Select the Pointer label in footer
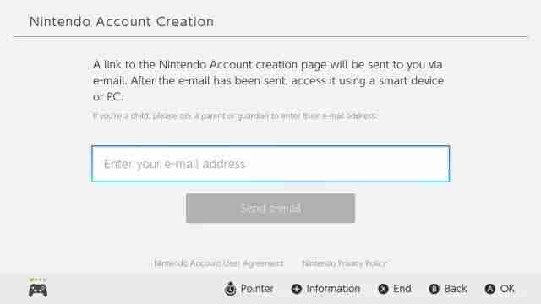 click(257, 289)
